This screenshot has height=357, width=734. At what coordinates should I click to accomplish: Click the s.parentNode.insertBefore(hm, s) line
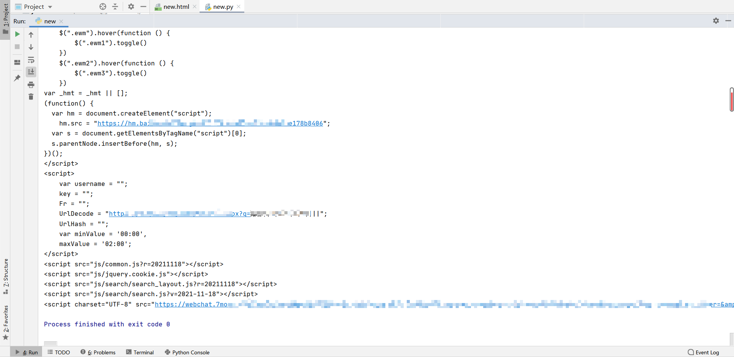coord(114,143)
